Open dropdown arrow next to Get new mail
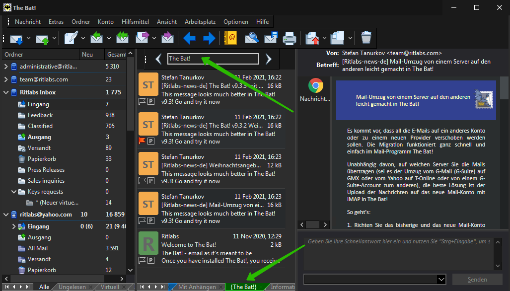510x291 pixels. (x=28, y=38)
